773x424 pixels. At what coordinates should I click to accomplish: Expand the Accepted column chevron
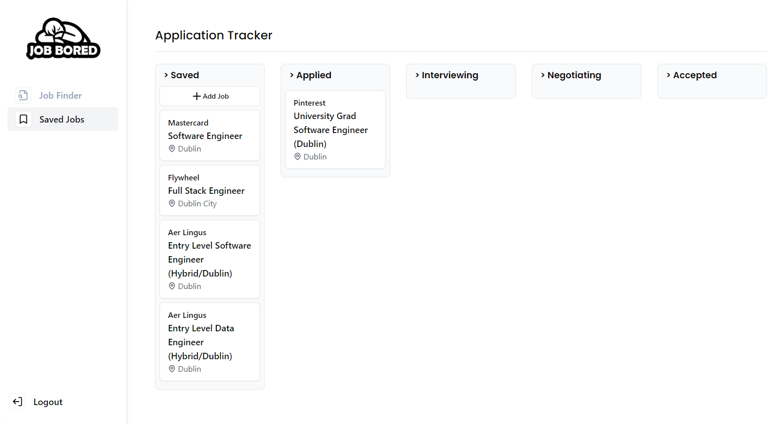pos(668,75)
